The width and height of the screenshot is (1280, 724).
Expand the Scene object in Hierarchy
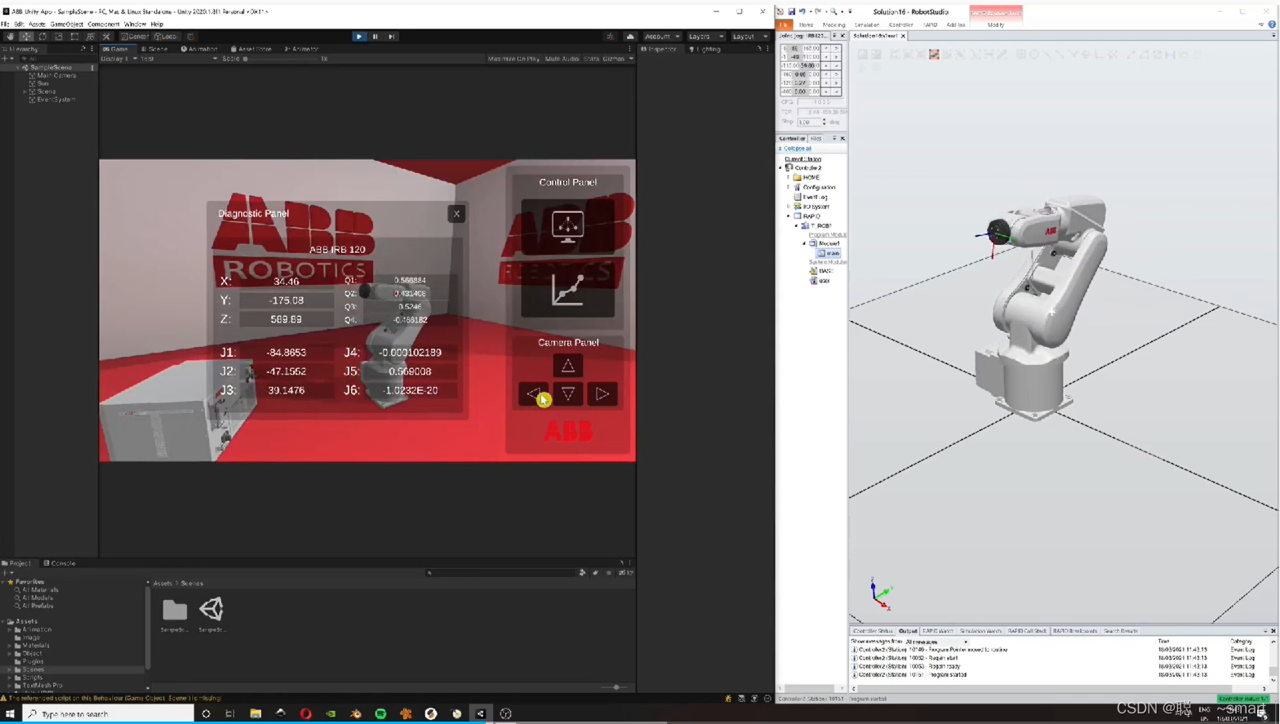point(25,91)
